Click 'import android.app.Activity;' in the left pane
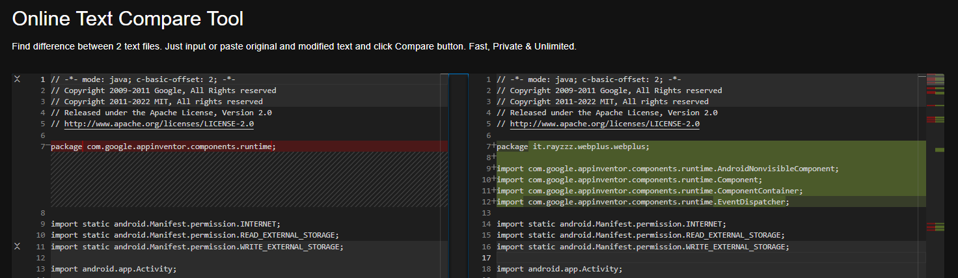 114,268
